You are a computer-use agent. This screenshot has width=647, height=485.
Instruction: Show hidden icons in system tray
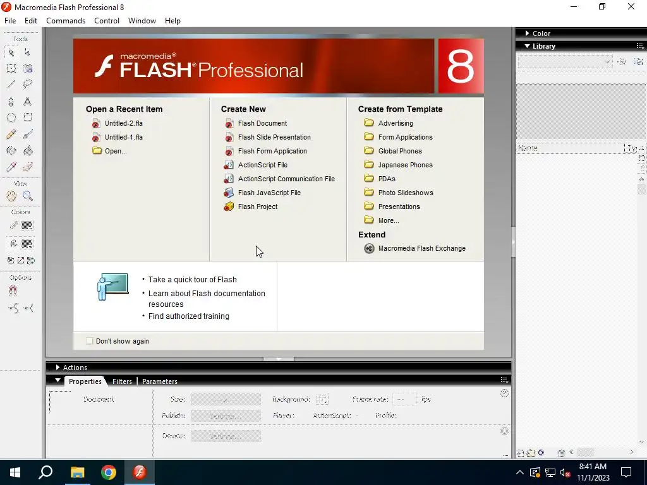520,472
